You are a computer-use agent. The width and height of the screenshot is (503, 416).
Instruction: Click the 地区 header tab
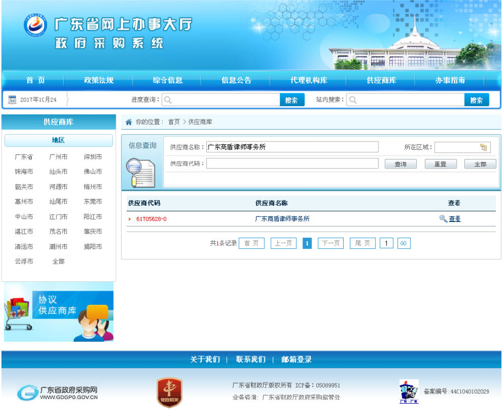click(x=59, y=140)
